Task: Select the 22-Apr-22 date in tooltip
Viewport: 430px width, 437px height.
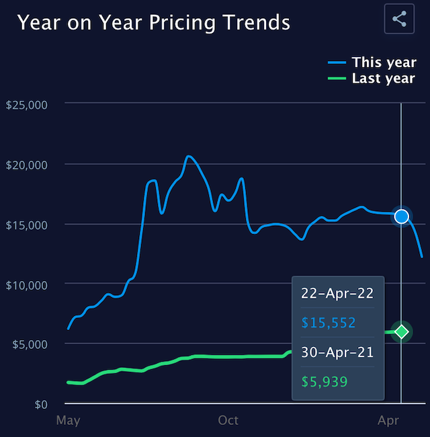Action: tap(338, 294)
